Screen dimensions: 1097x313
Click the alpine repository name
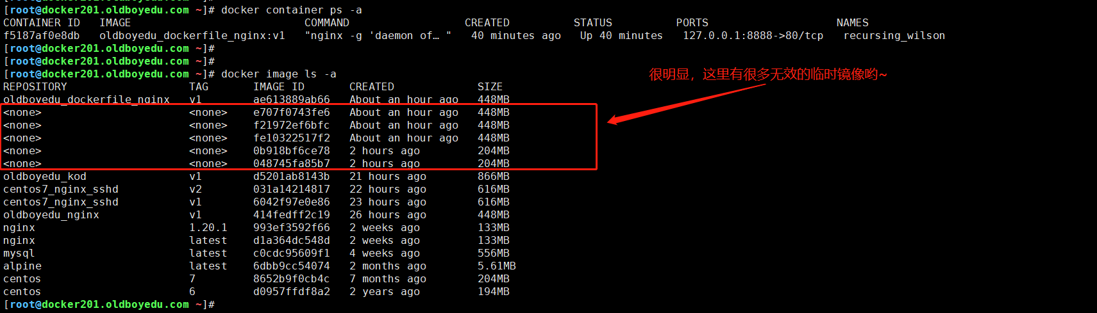click(x=22, y=266)
